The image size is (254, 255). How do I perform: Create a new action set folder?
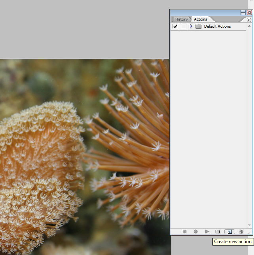[217, 232]
